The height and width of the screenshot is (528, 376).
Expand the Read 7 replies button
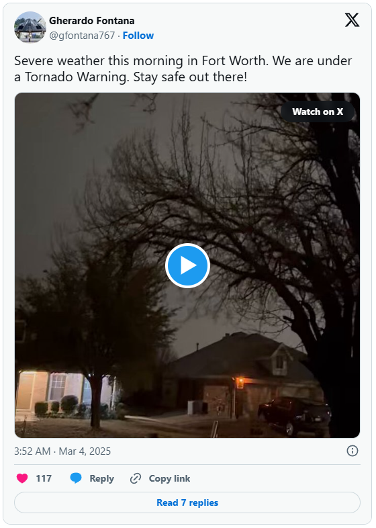[x=187, y=502]
